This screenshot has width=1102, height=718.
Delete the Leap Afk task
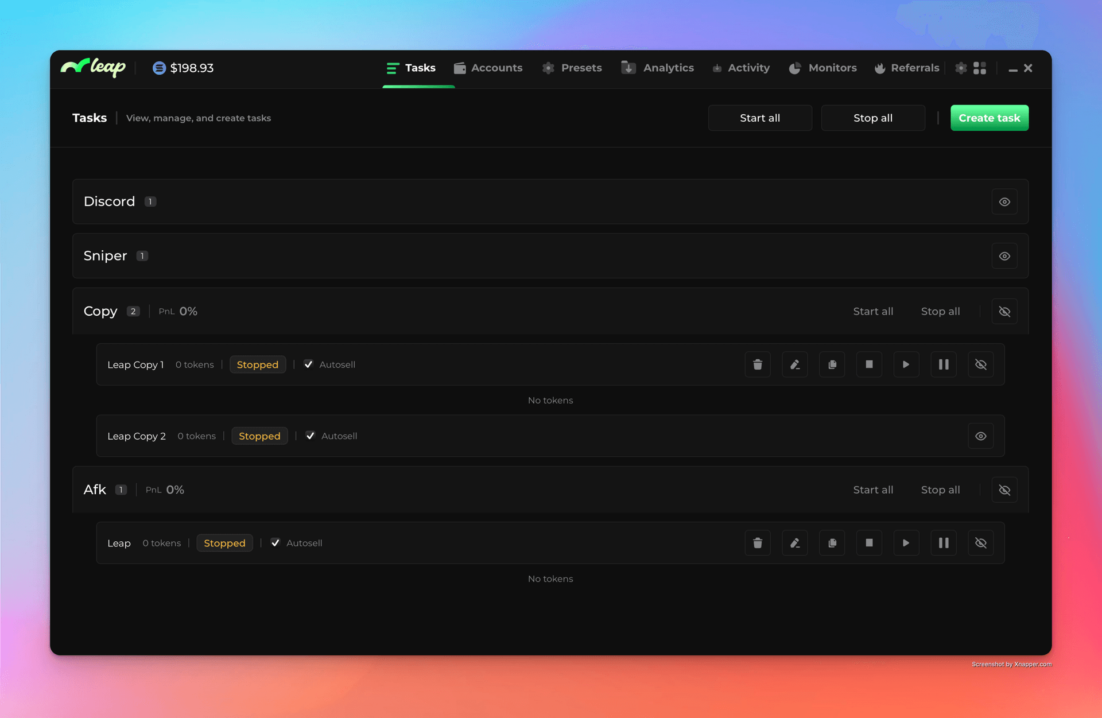click(757, 543)
